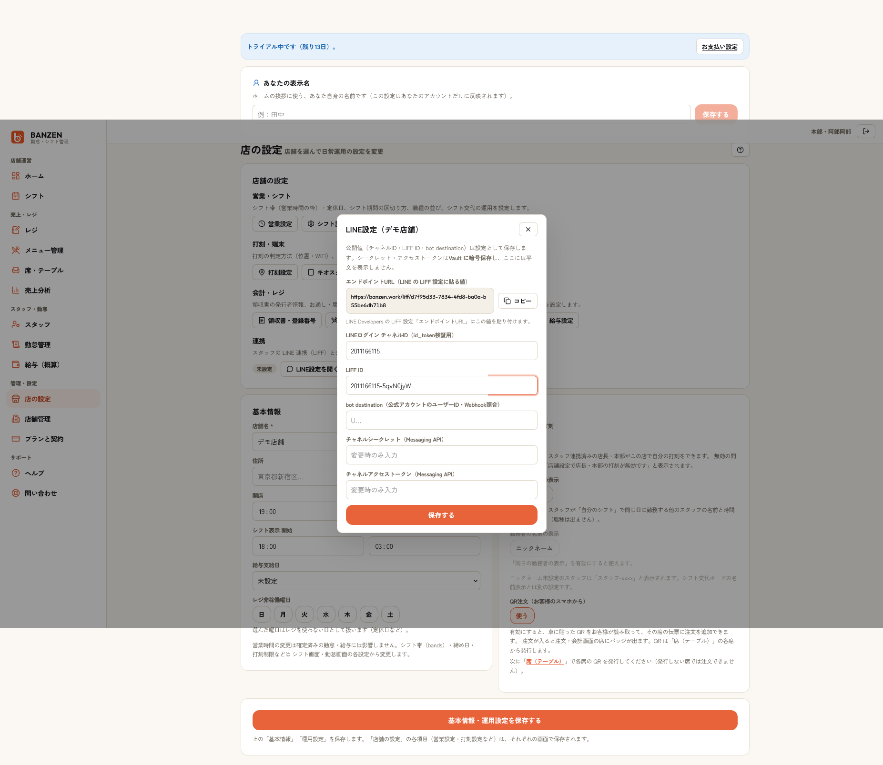Toggle 金 in レジ非稼働曜日

[369, 614]
